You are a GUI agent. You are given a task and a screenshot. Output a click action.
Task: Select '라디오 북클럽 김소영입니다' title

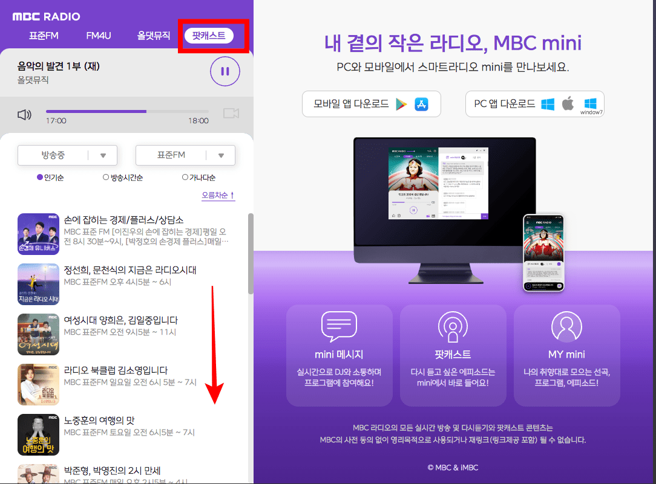[x=116, y=370]
